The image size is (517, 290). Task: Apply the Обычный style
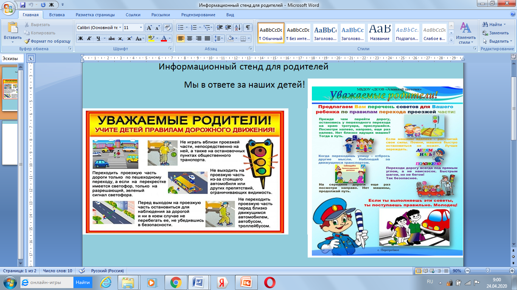click(271, 33)
